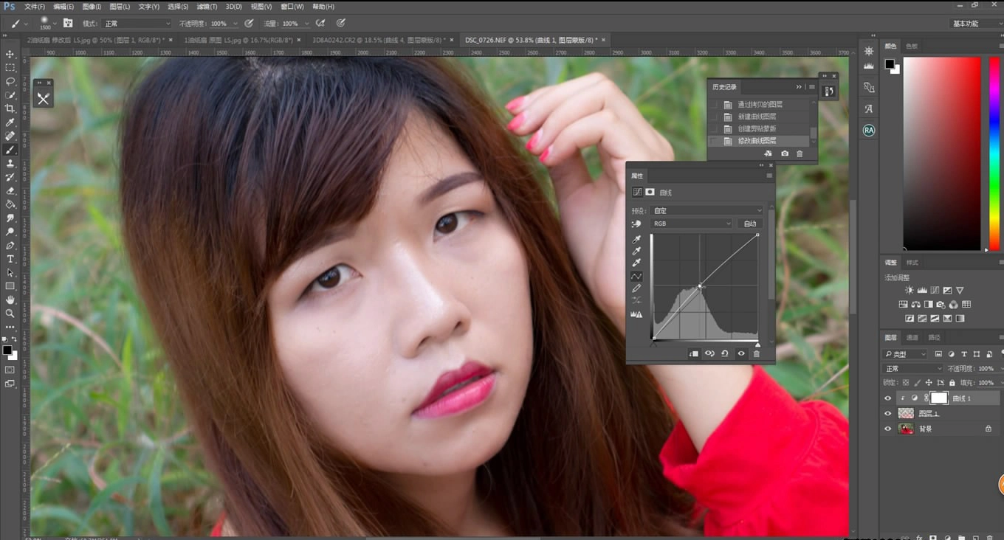Add a Brightness/Contrast adjustment via sun icon
Image resolution: width=1004 pixels, height=540 pixels.
point(909,291)
